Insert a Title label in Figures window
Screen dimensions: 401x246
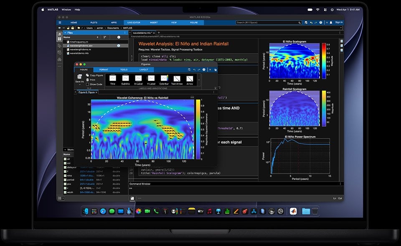[113, 79]
